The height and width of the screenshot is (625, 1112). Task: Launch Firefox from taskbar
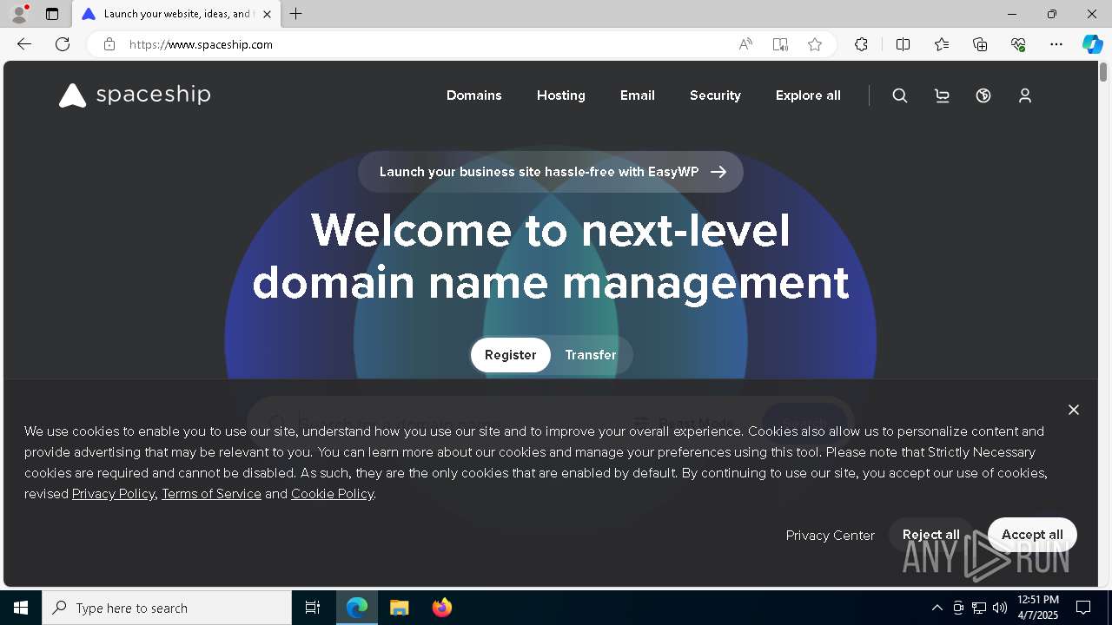442,608
